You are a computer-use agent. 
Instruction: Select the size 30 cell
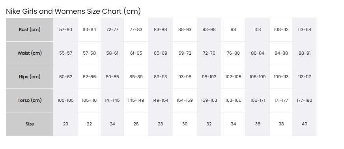click(x=185, y=124)
